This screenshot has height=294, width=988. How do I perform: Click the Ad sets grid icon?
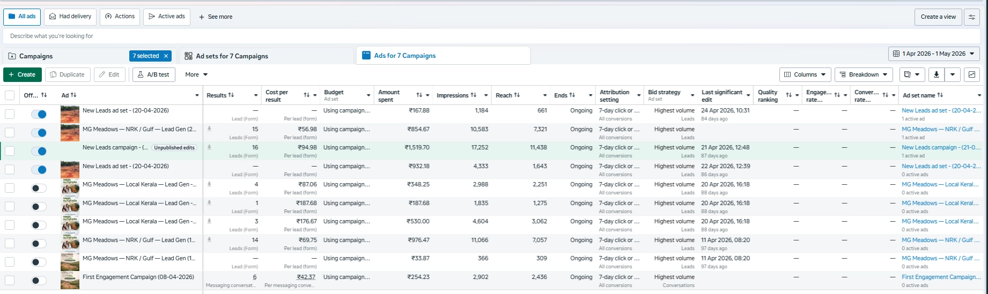[188, 56]
